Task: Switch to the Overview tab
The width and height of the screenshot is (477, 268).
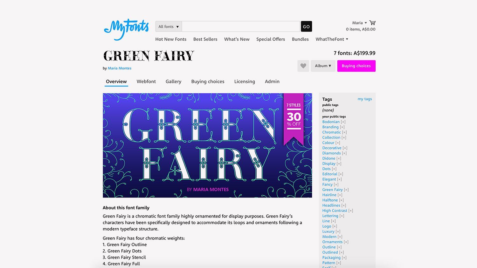Action: tap(116, 82)
